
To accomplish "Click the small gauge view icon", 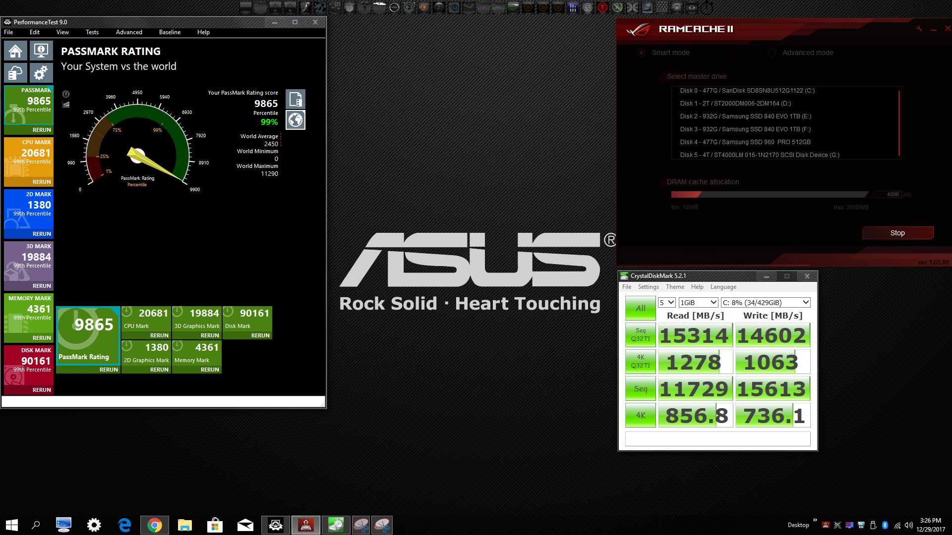I will (66, 94).
